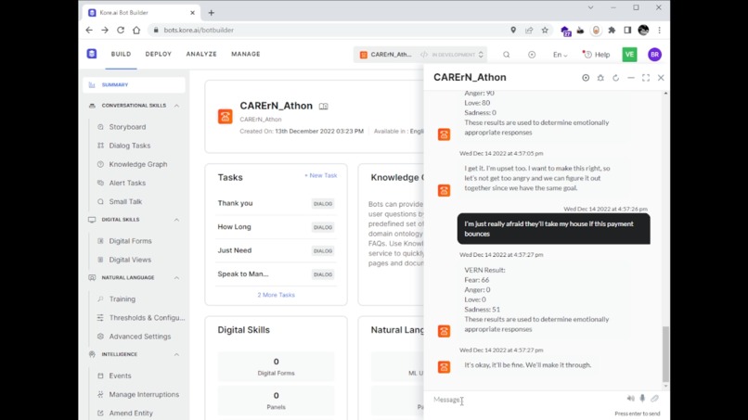Image resolution: width=748 pixels, height=420 pixels.
Task: Open Chrome three-dot menu
Action: tap(659, 30)
